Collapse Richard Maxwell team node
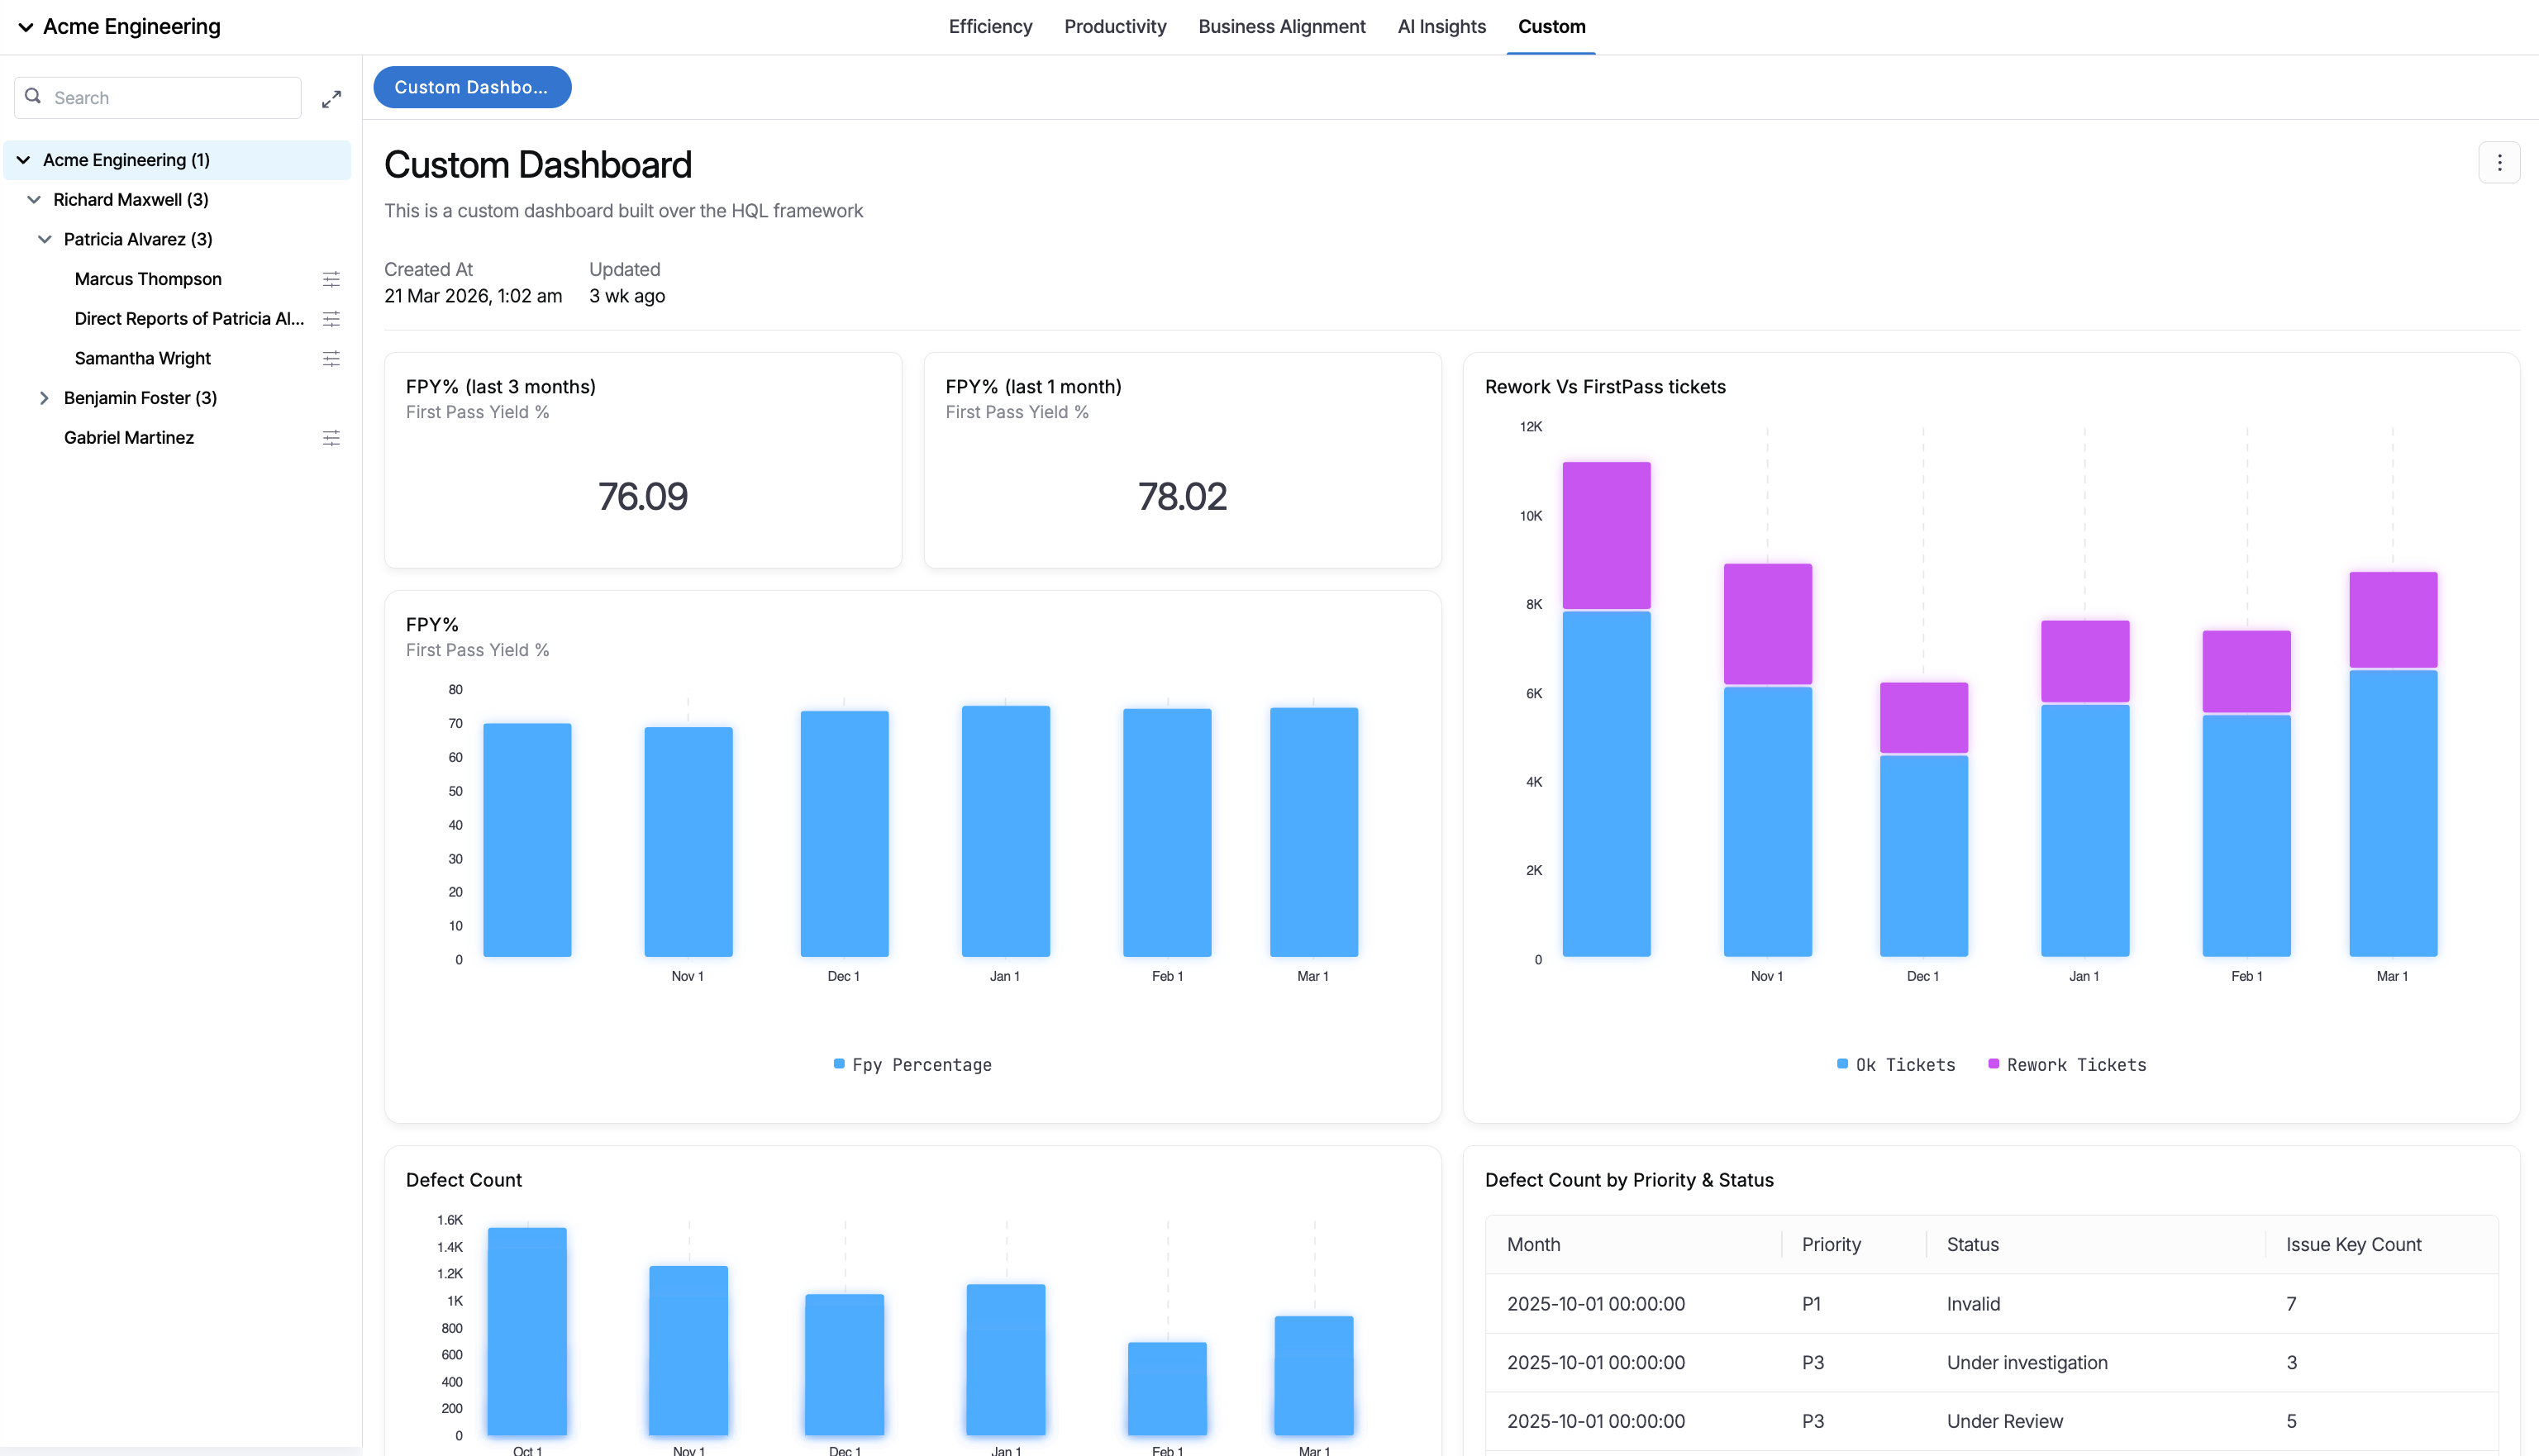The width and height of the screenshot is (2539, 1456). pyautogui.click(x=34, y=200)
